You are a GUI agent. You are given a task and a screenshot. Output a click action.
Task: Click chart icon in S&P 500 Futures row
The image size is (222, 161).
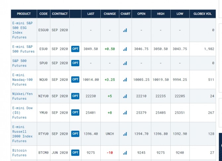tap(125, 63)
